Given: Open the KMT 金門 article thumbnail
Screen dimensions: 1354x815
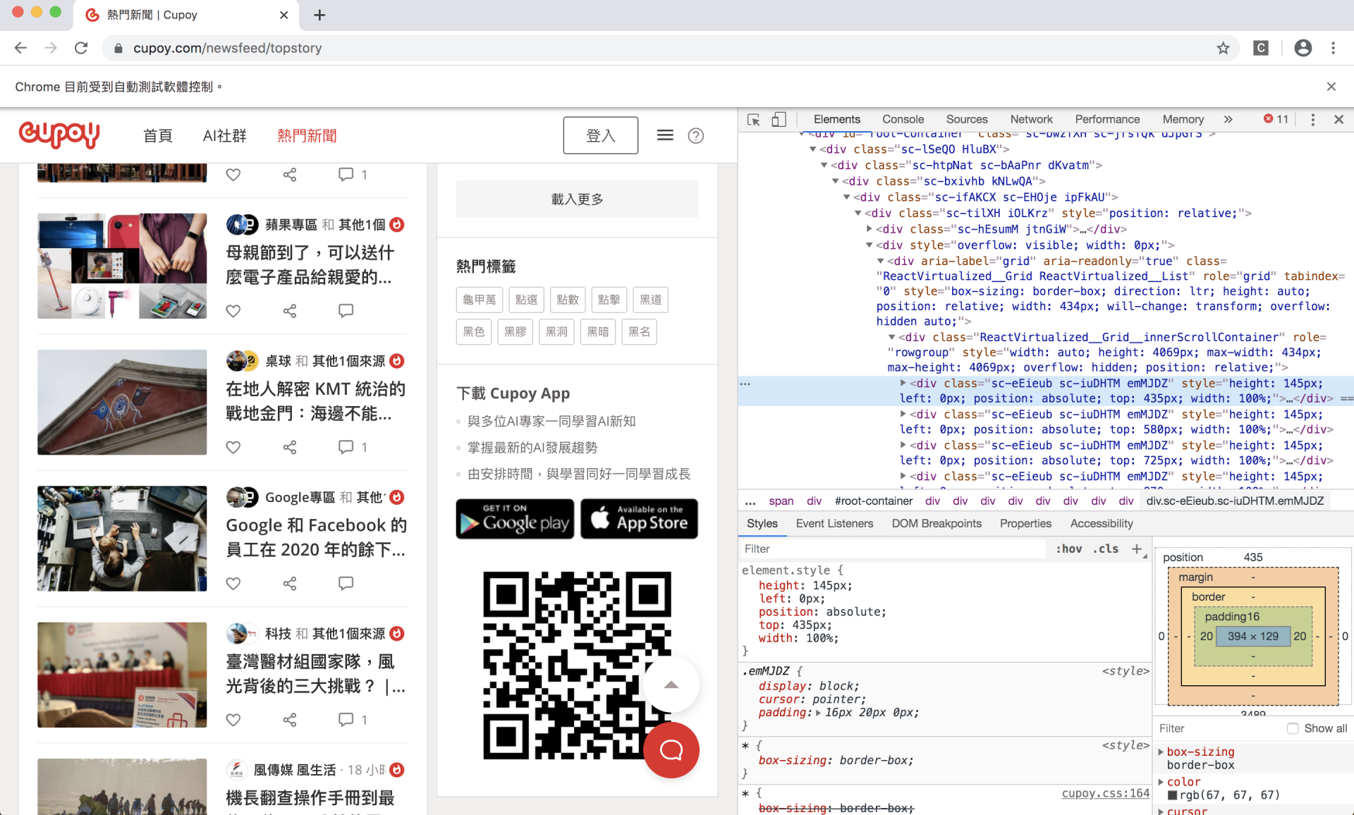Looking at the screenshot, I should [x=122, y=403].
